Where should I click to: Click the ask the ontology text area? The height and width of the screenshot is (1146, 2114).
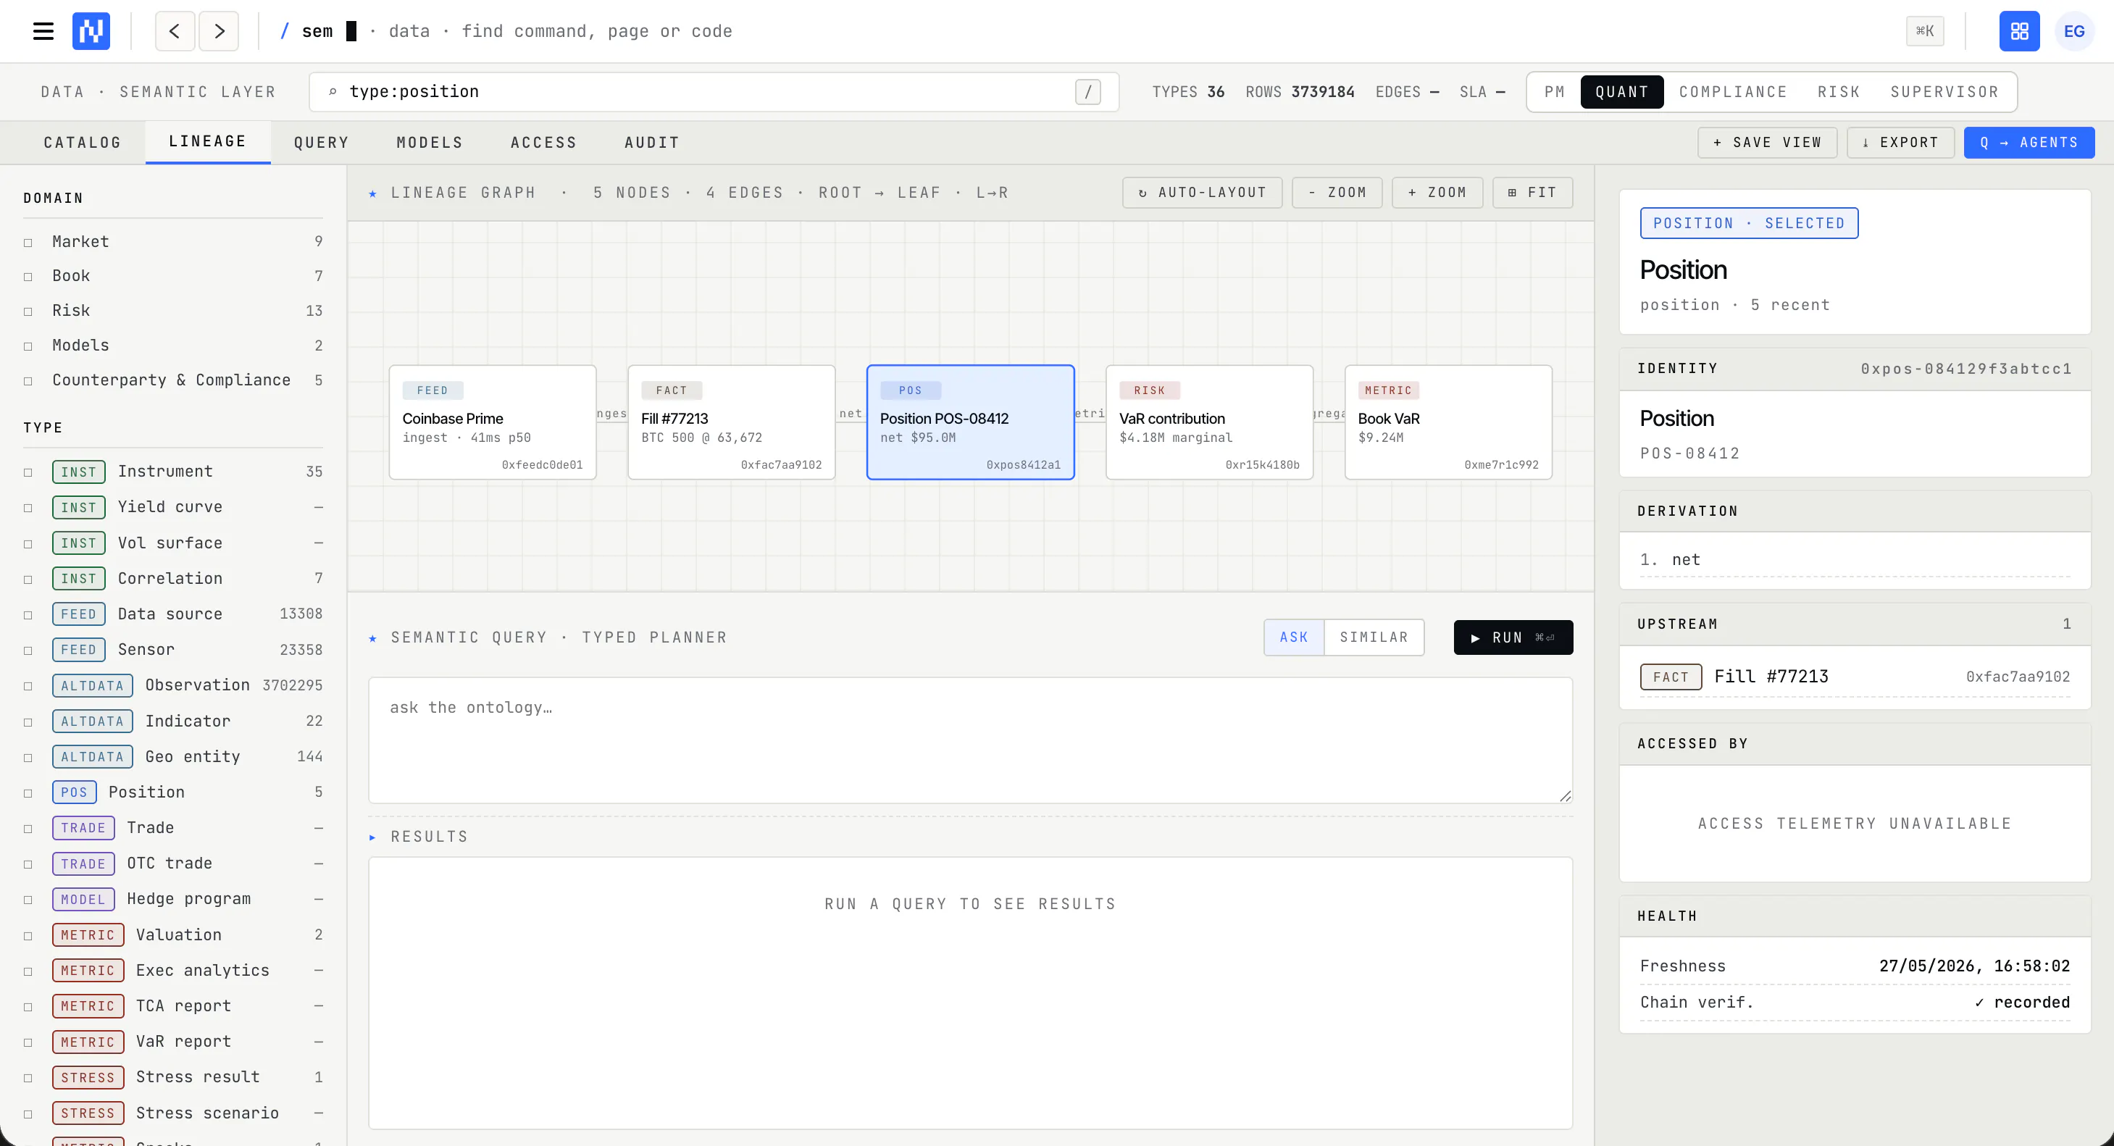pos(970,740)
